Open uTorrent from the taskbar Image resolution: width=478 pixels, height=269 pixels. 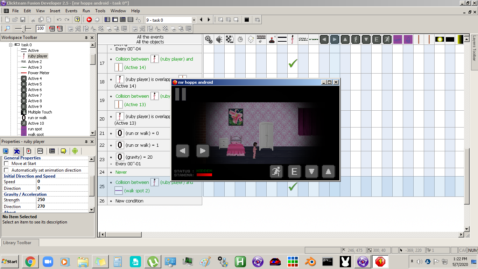click(153, 261)
